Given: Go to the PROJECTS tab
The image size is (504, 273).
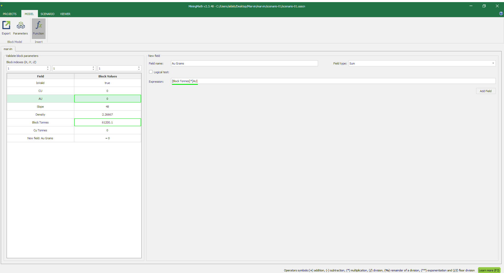Looking at the screenshot, I should click(10, 14).
